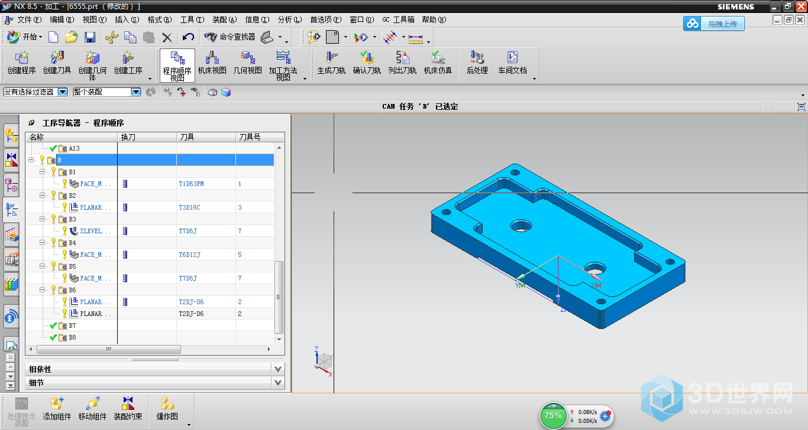This screenshot has width=808, height=430.
Task: Click 车间文档 shop documentation icon
Action: pos(512,63)
